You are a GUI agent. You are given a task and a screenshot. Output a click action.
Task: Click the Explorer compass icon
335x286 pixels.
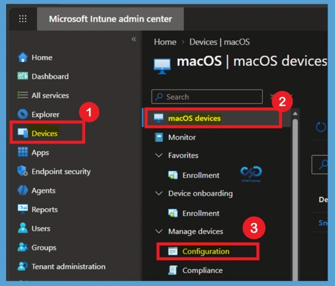coord(22,114)
